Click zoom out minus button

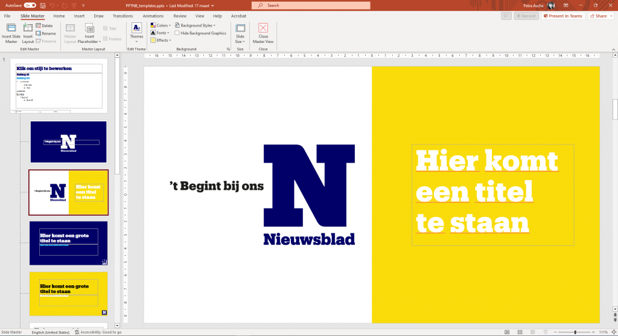(x=555, y=332)
